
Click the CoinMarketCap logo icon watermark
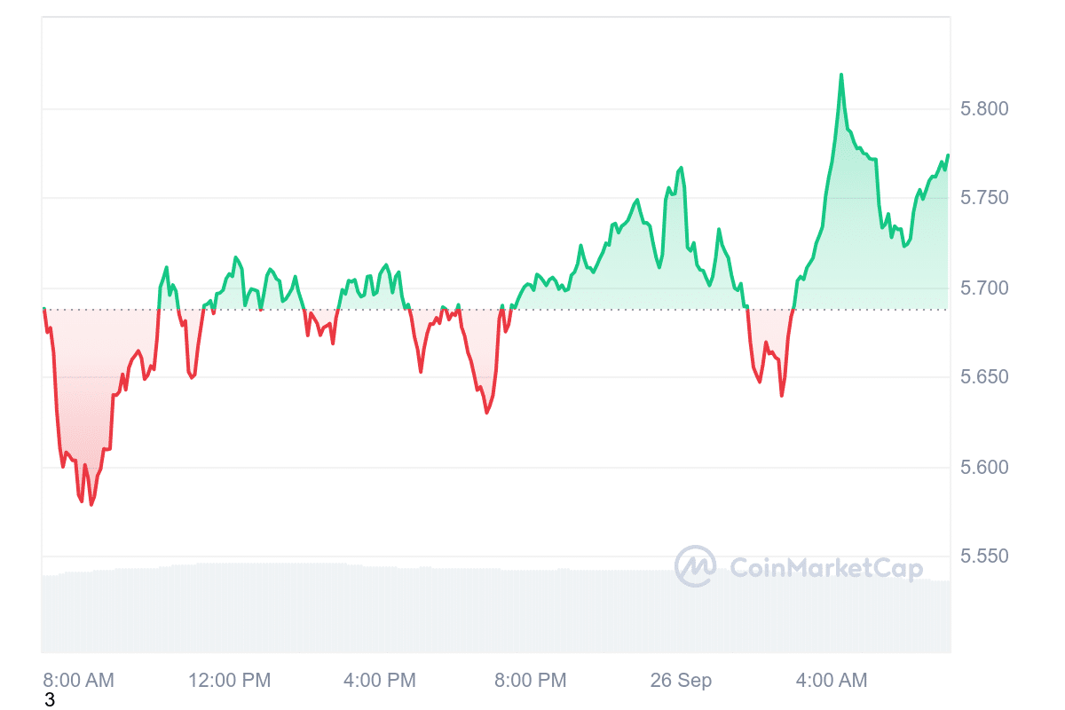(695, 566)
